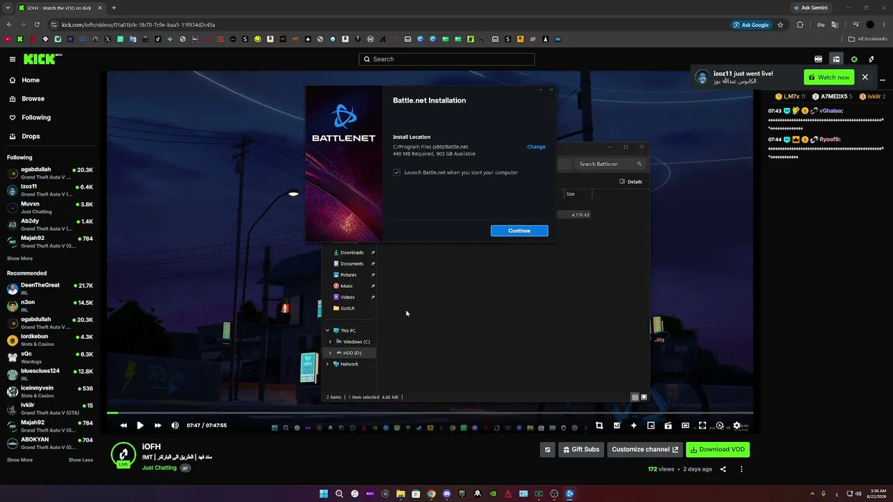
Task: Dismiss the izoz11 live notification
Action: (x=865, y=77)
